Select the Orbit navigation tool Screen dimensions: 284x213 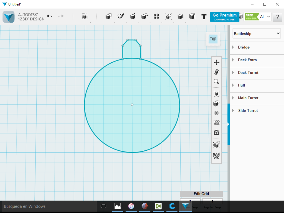216,72
